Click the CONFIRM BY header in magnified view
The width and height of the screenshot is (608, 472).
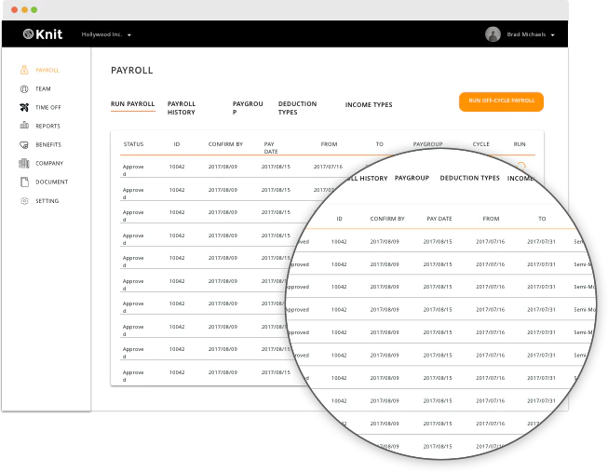pyautogui.click(x=387, y=219)
